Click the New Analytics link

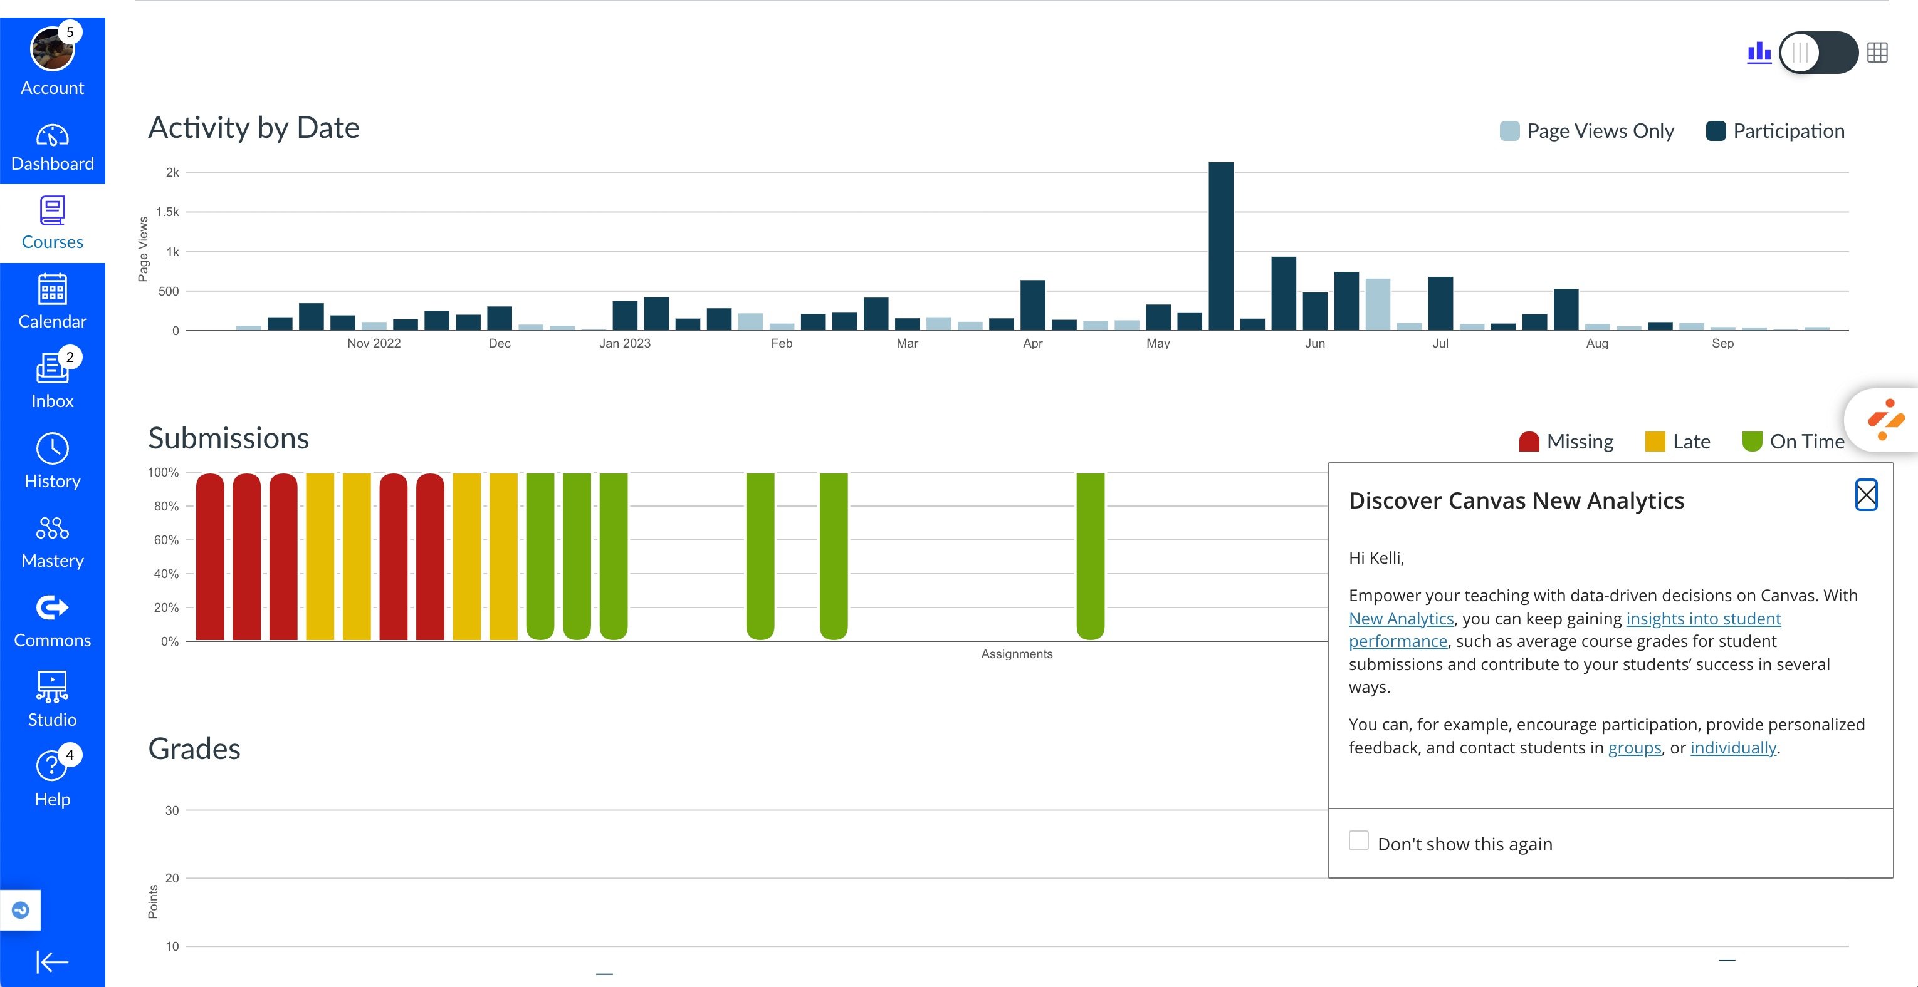1400,619
